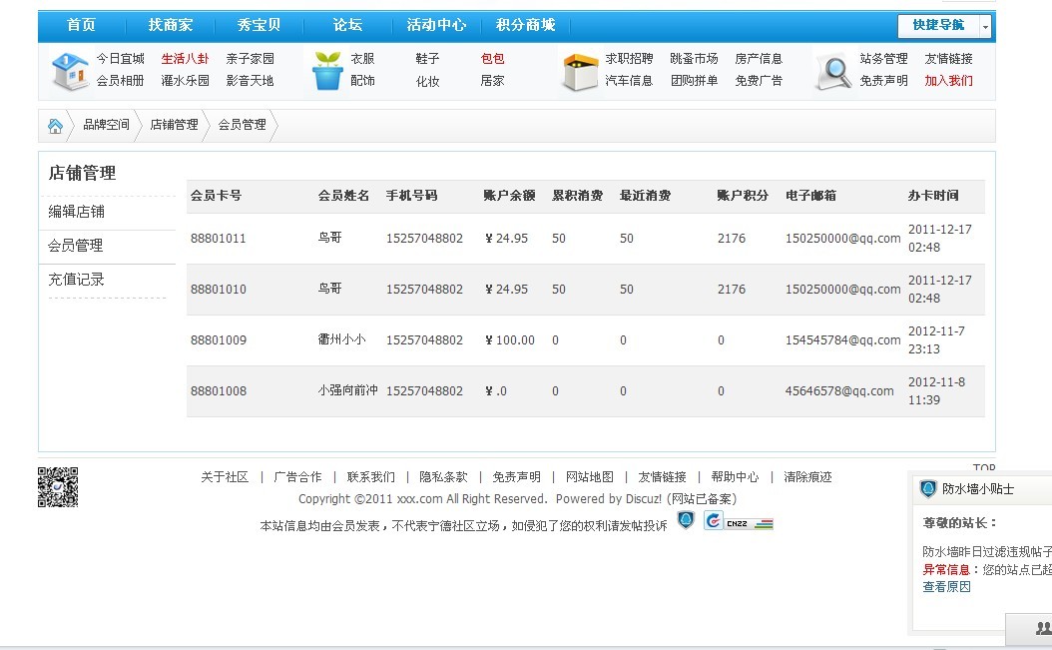Screen dimensions: 1052x650
Task: Click the magnifier icon beside 站务管理
Action: (x=832, y=71)
